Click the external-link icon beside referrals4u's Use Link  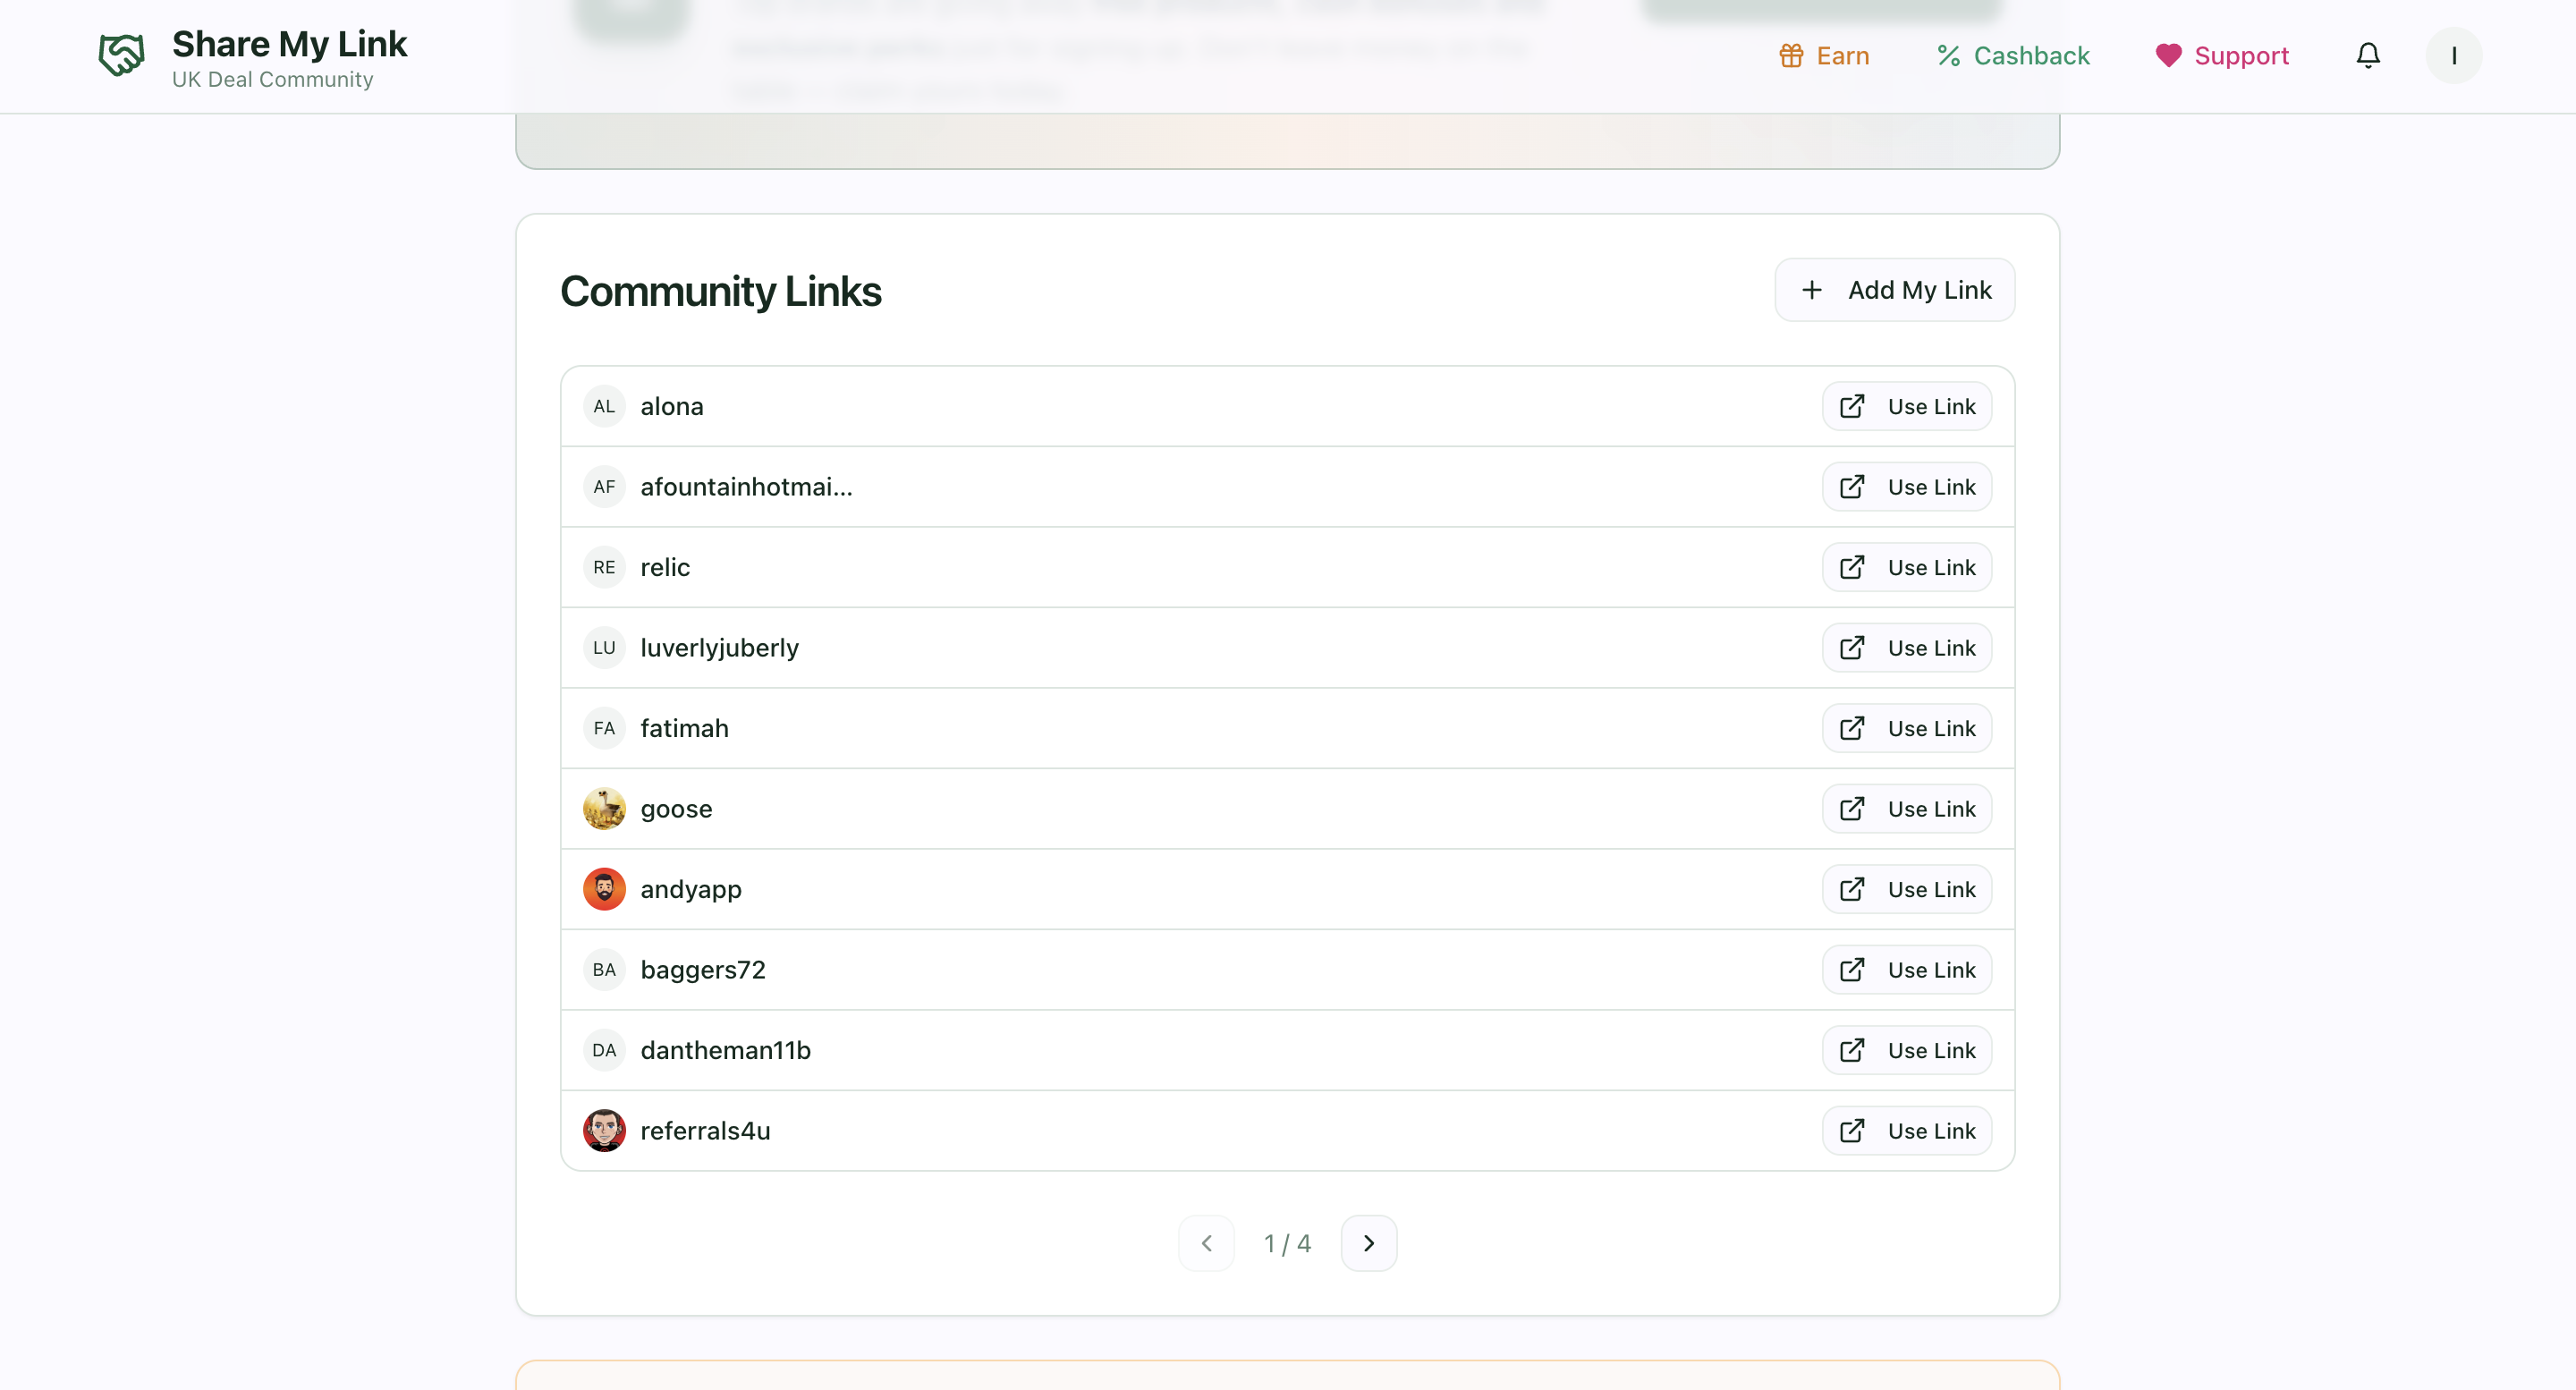(x=1854, y=1130)
